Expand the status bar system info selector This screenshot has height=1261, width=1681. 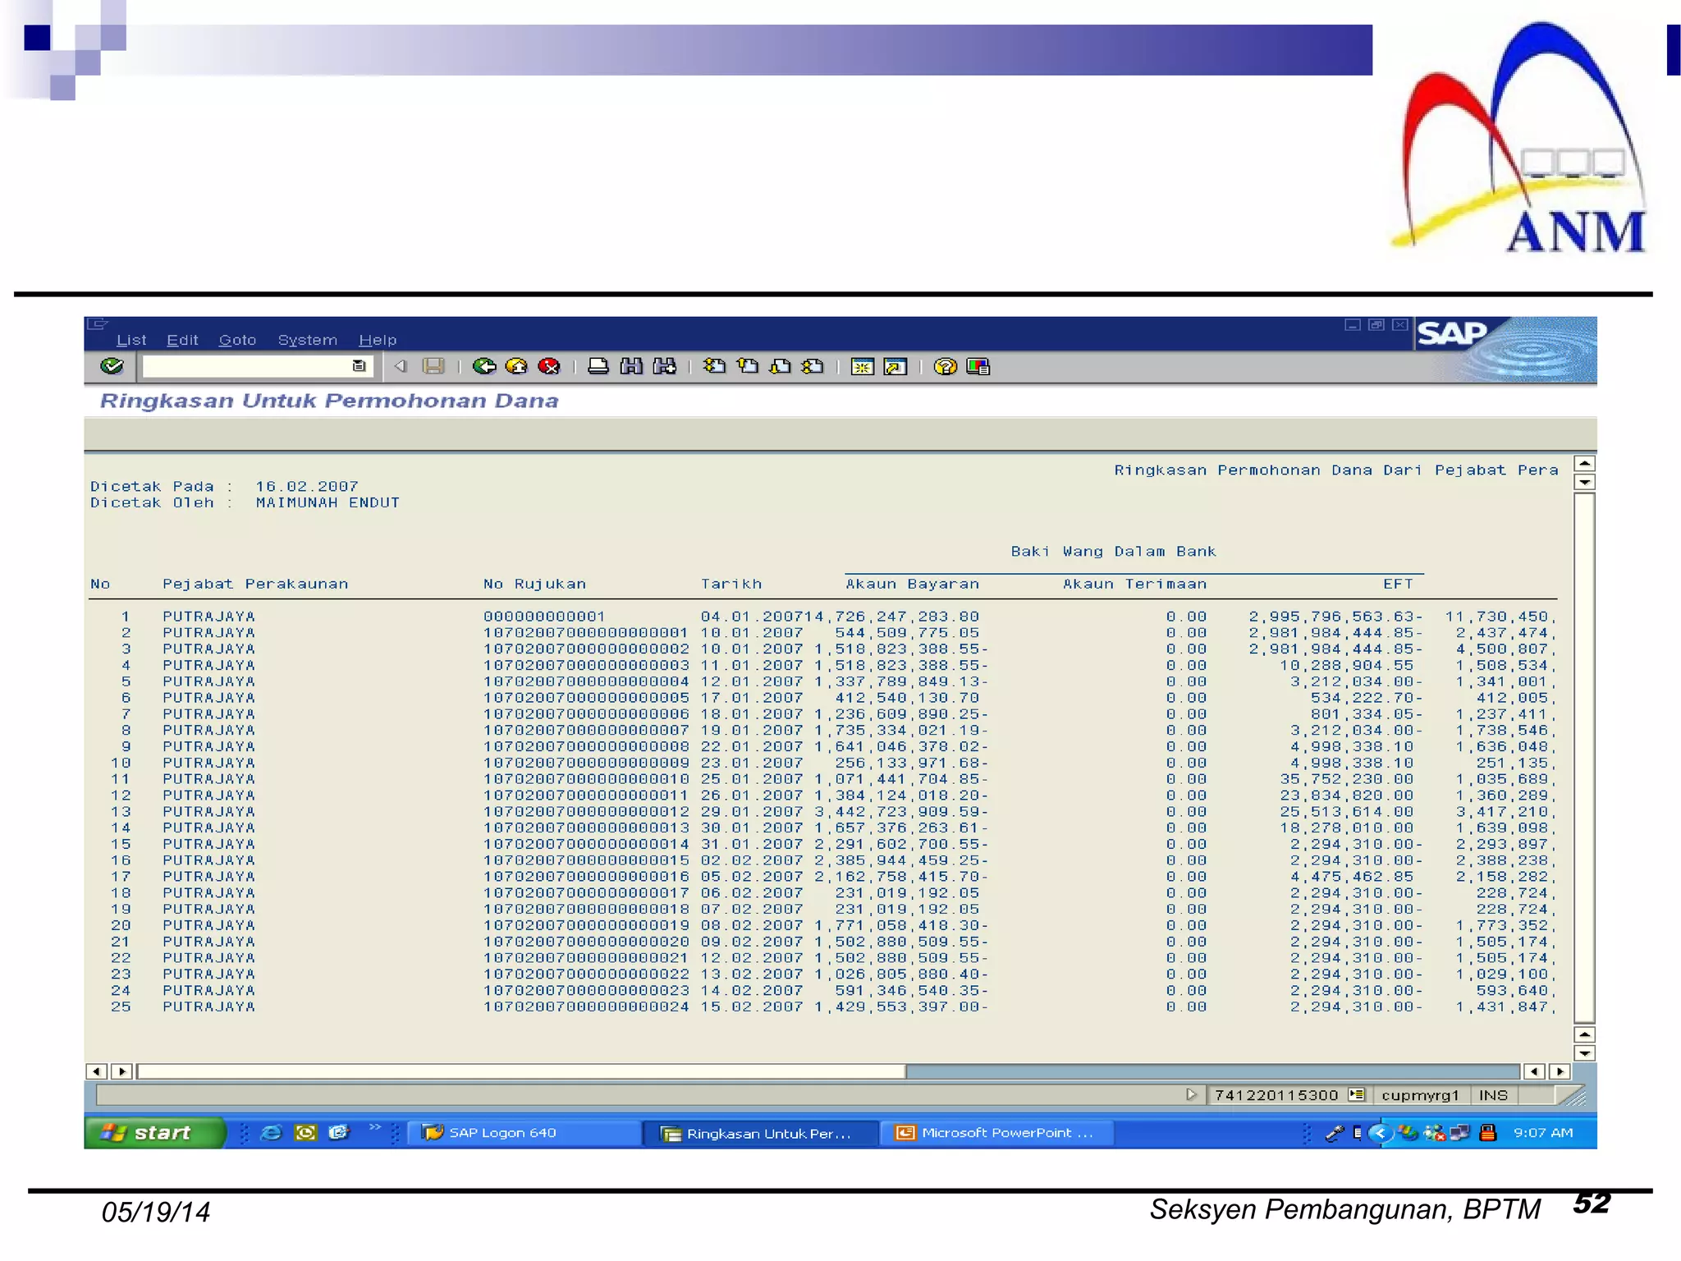coord(1356,1094)
